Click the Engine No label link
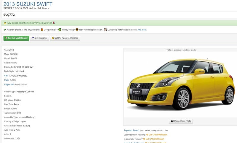The image size is (237, 143). [9, 84]
